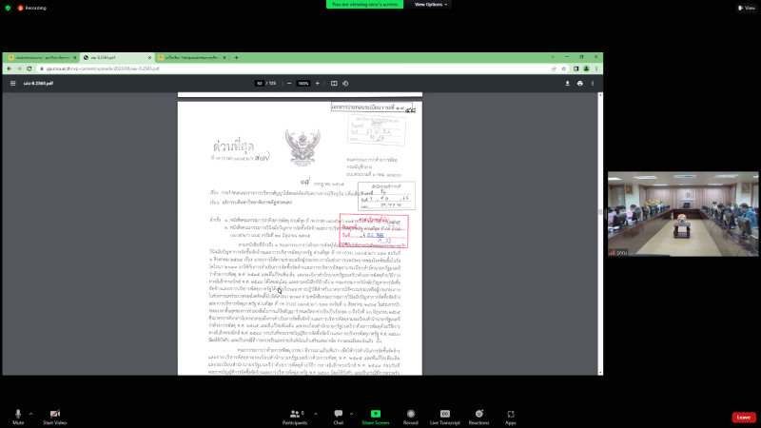Open the Chat panel
The height and width of the screenshot is (428, 761).
pos(338,415)
